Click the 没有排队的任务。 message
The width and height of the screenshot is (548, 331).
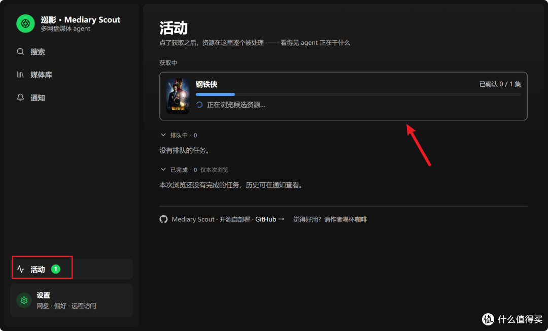[185, 151]
